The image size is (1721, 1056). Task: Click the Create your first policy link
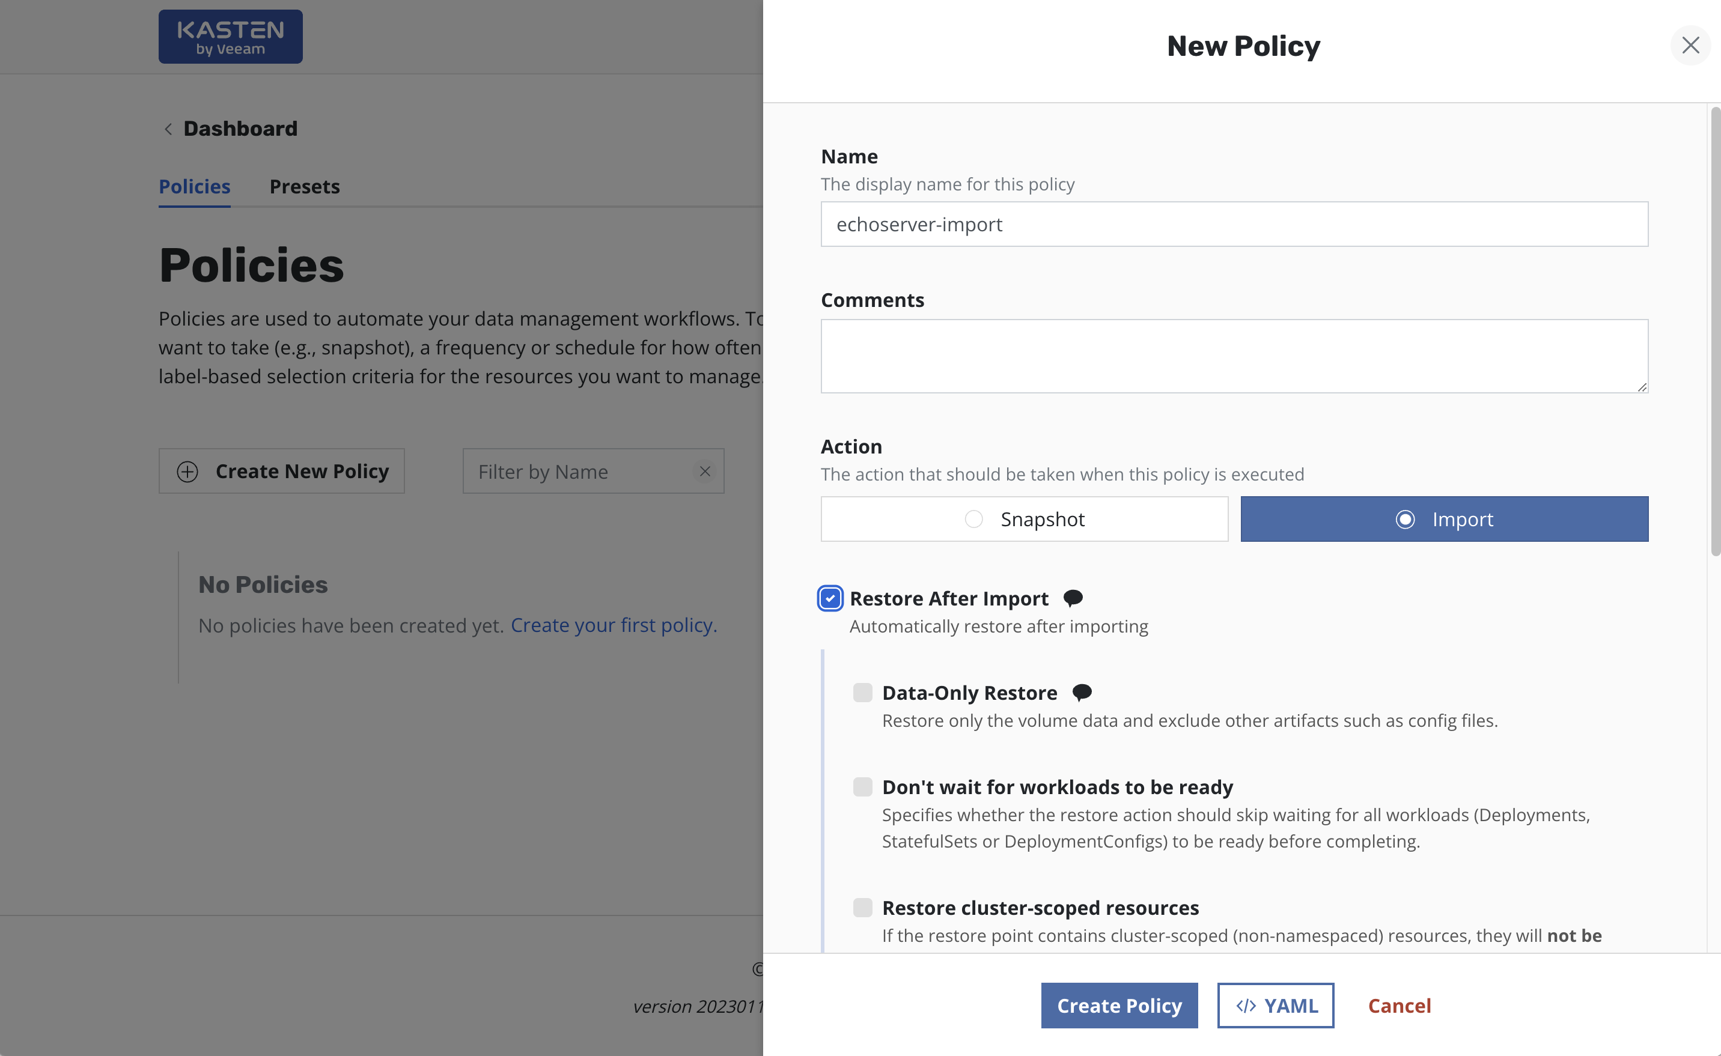click(x=614, y=625)
